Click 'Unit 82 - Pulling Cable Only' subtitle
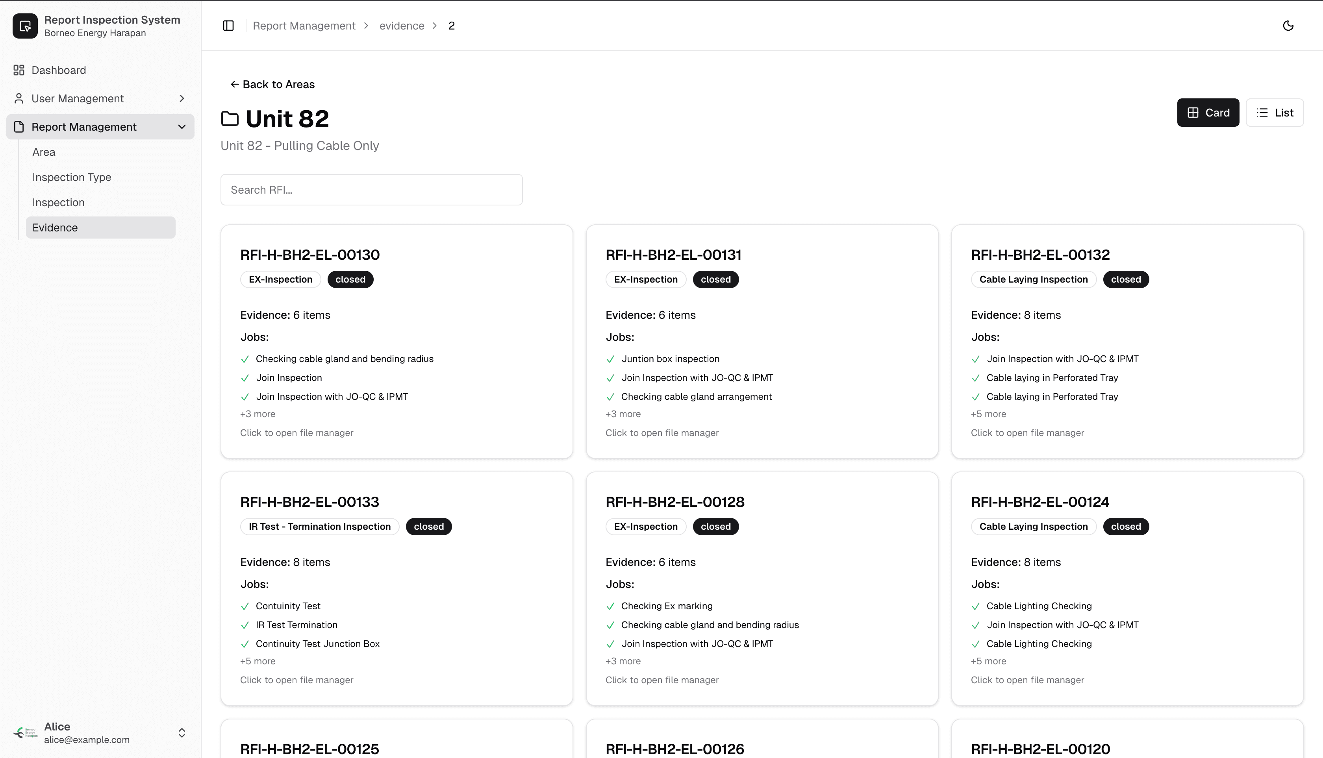 300,146
